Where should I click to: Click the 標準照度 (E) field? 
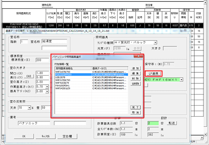tap(43, 60)
